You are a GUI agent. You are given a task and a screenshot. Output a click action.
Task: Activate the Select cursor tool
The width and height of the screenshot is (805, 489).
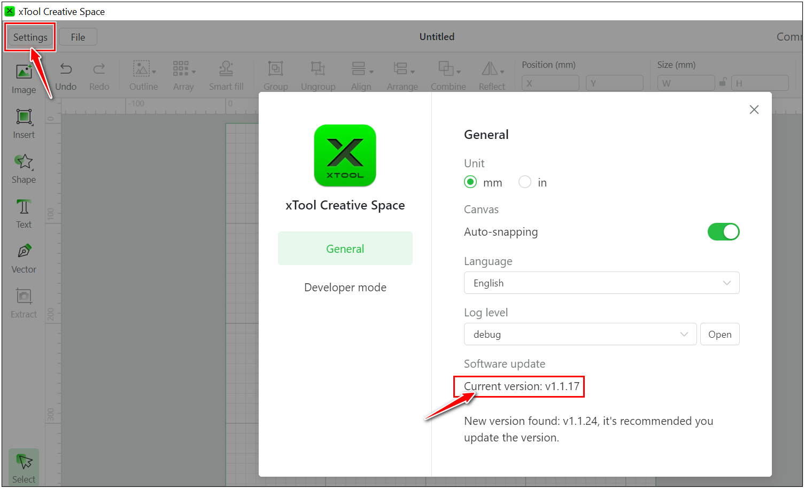coord(24,468)
